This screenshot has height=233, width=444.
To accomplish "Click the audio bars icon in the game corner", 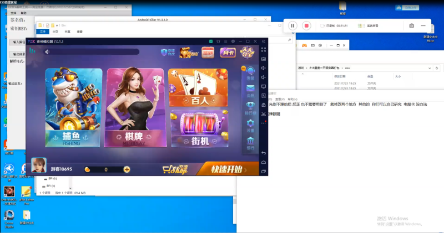I will pyautogui.click(x=33, y=51).
